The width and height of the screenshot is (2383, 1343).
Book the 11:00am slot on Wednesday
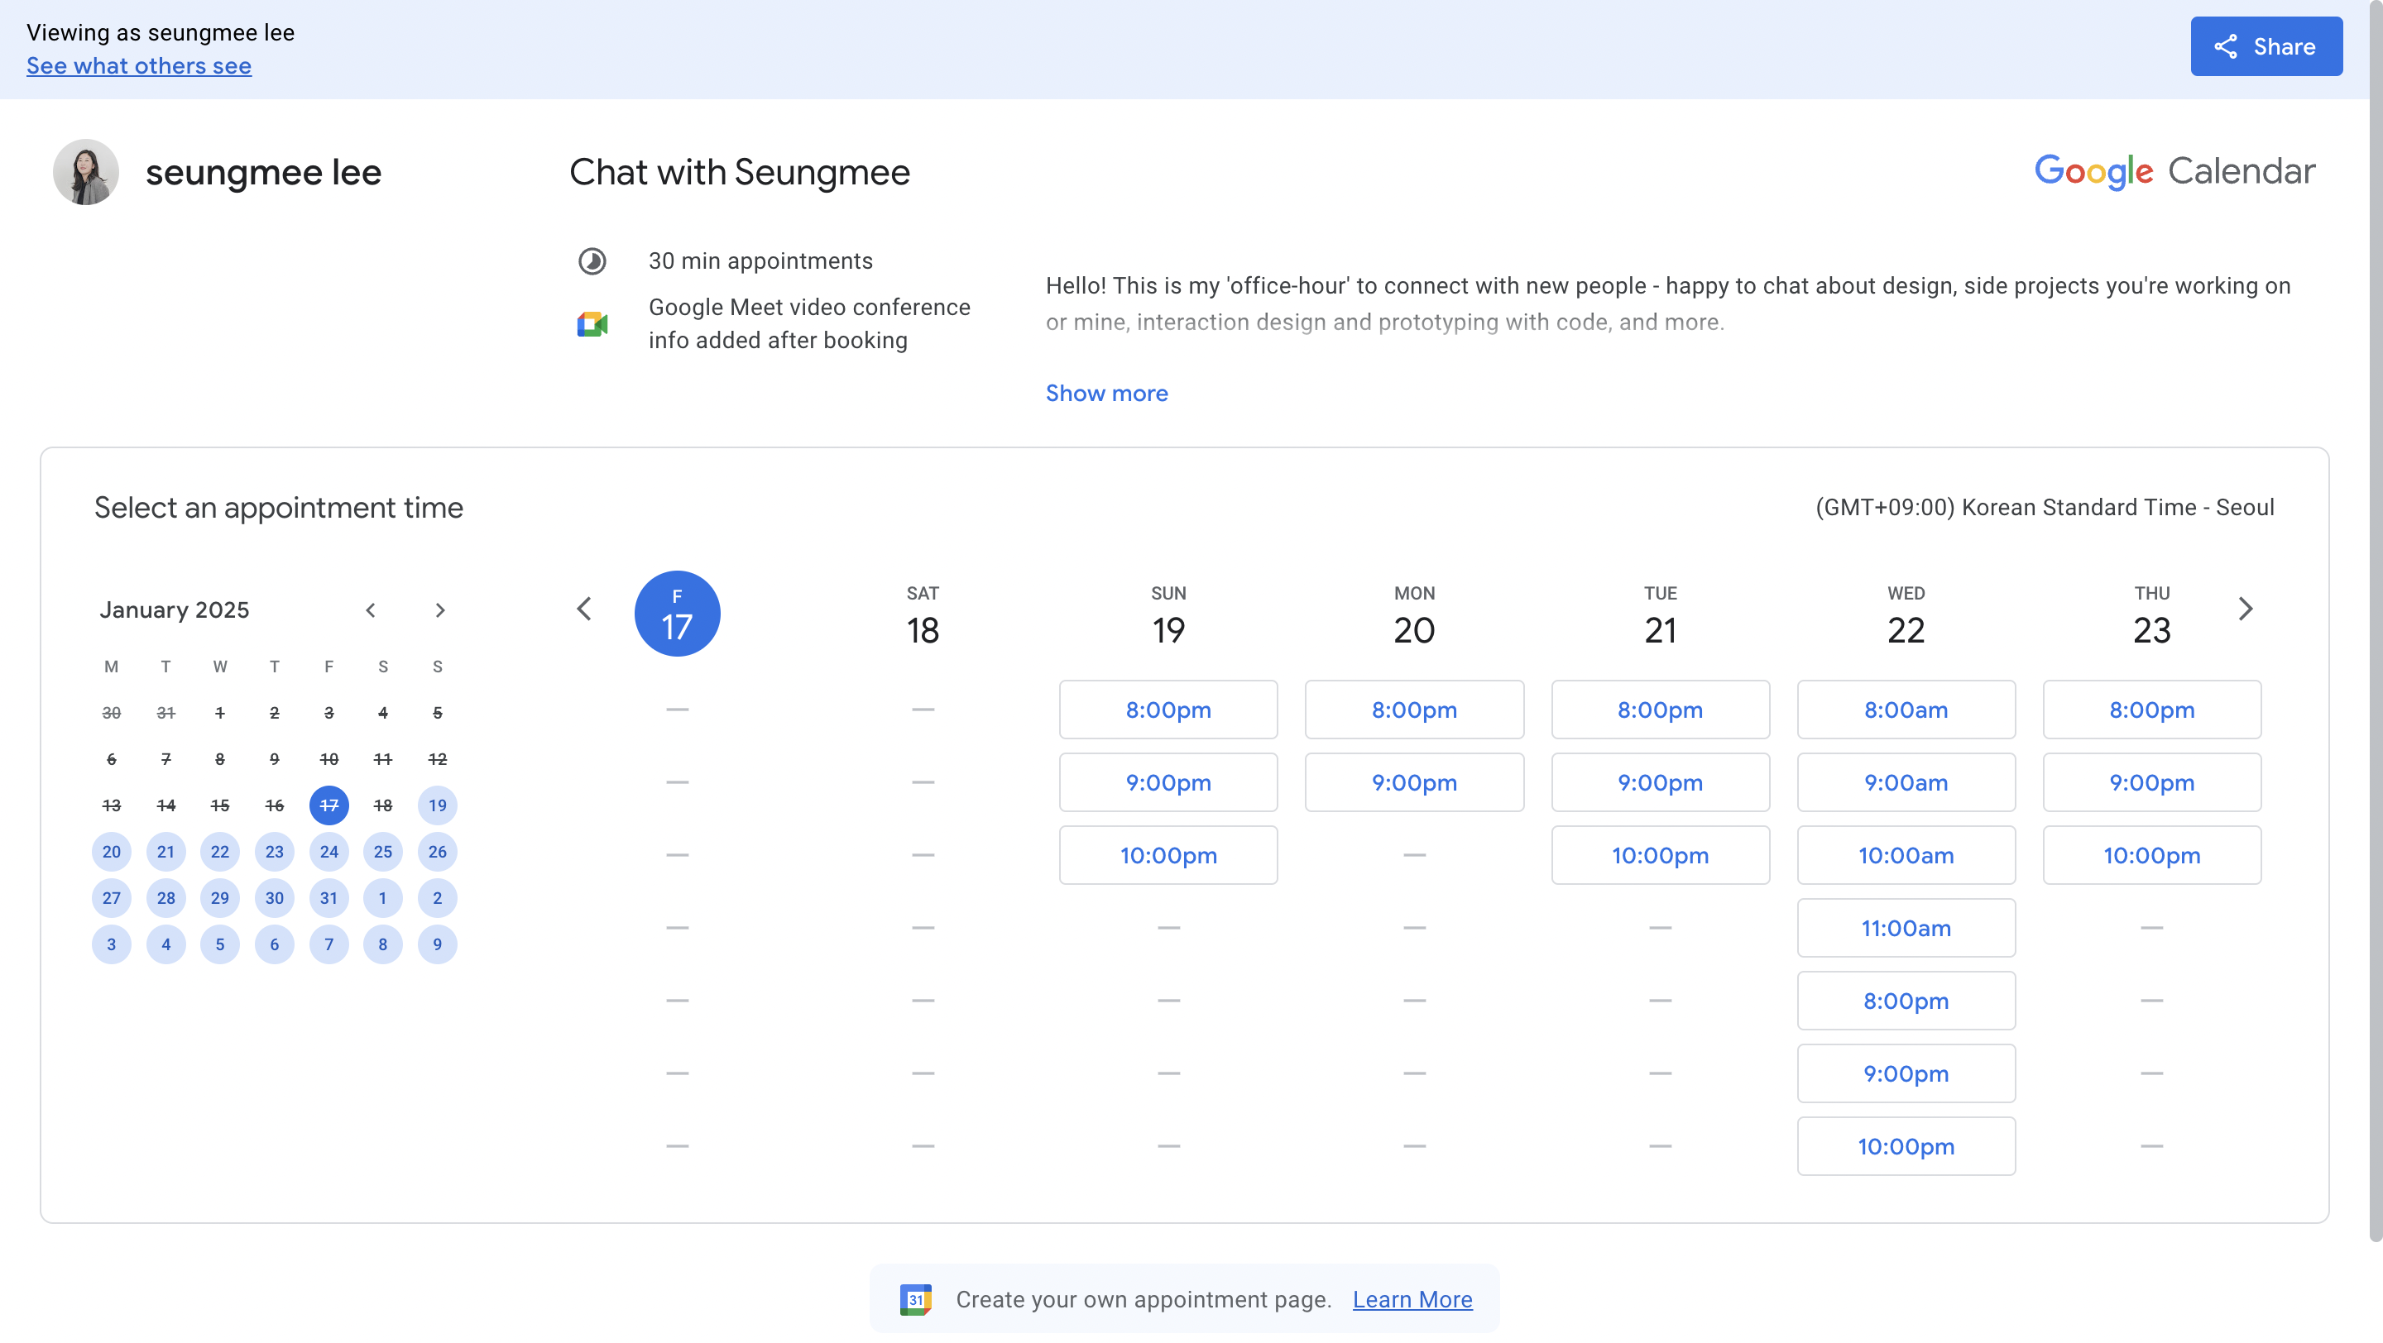[1906, 928]
